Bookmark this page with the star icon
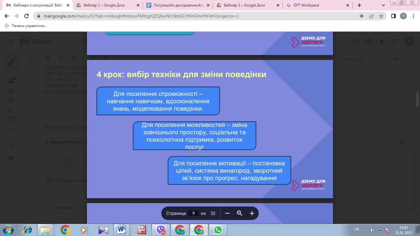 (381, 16)
